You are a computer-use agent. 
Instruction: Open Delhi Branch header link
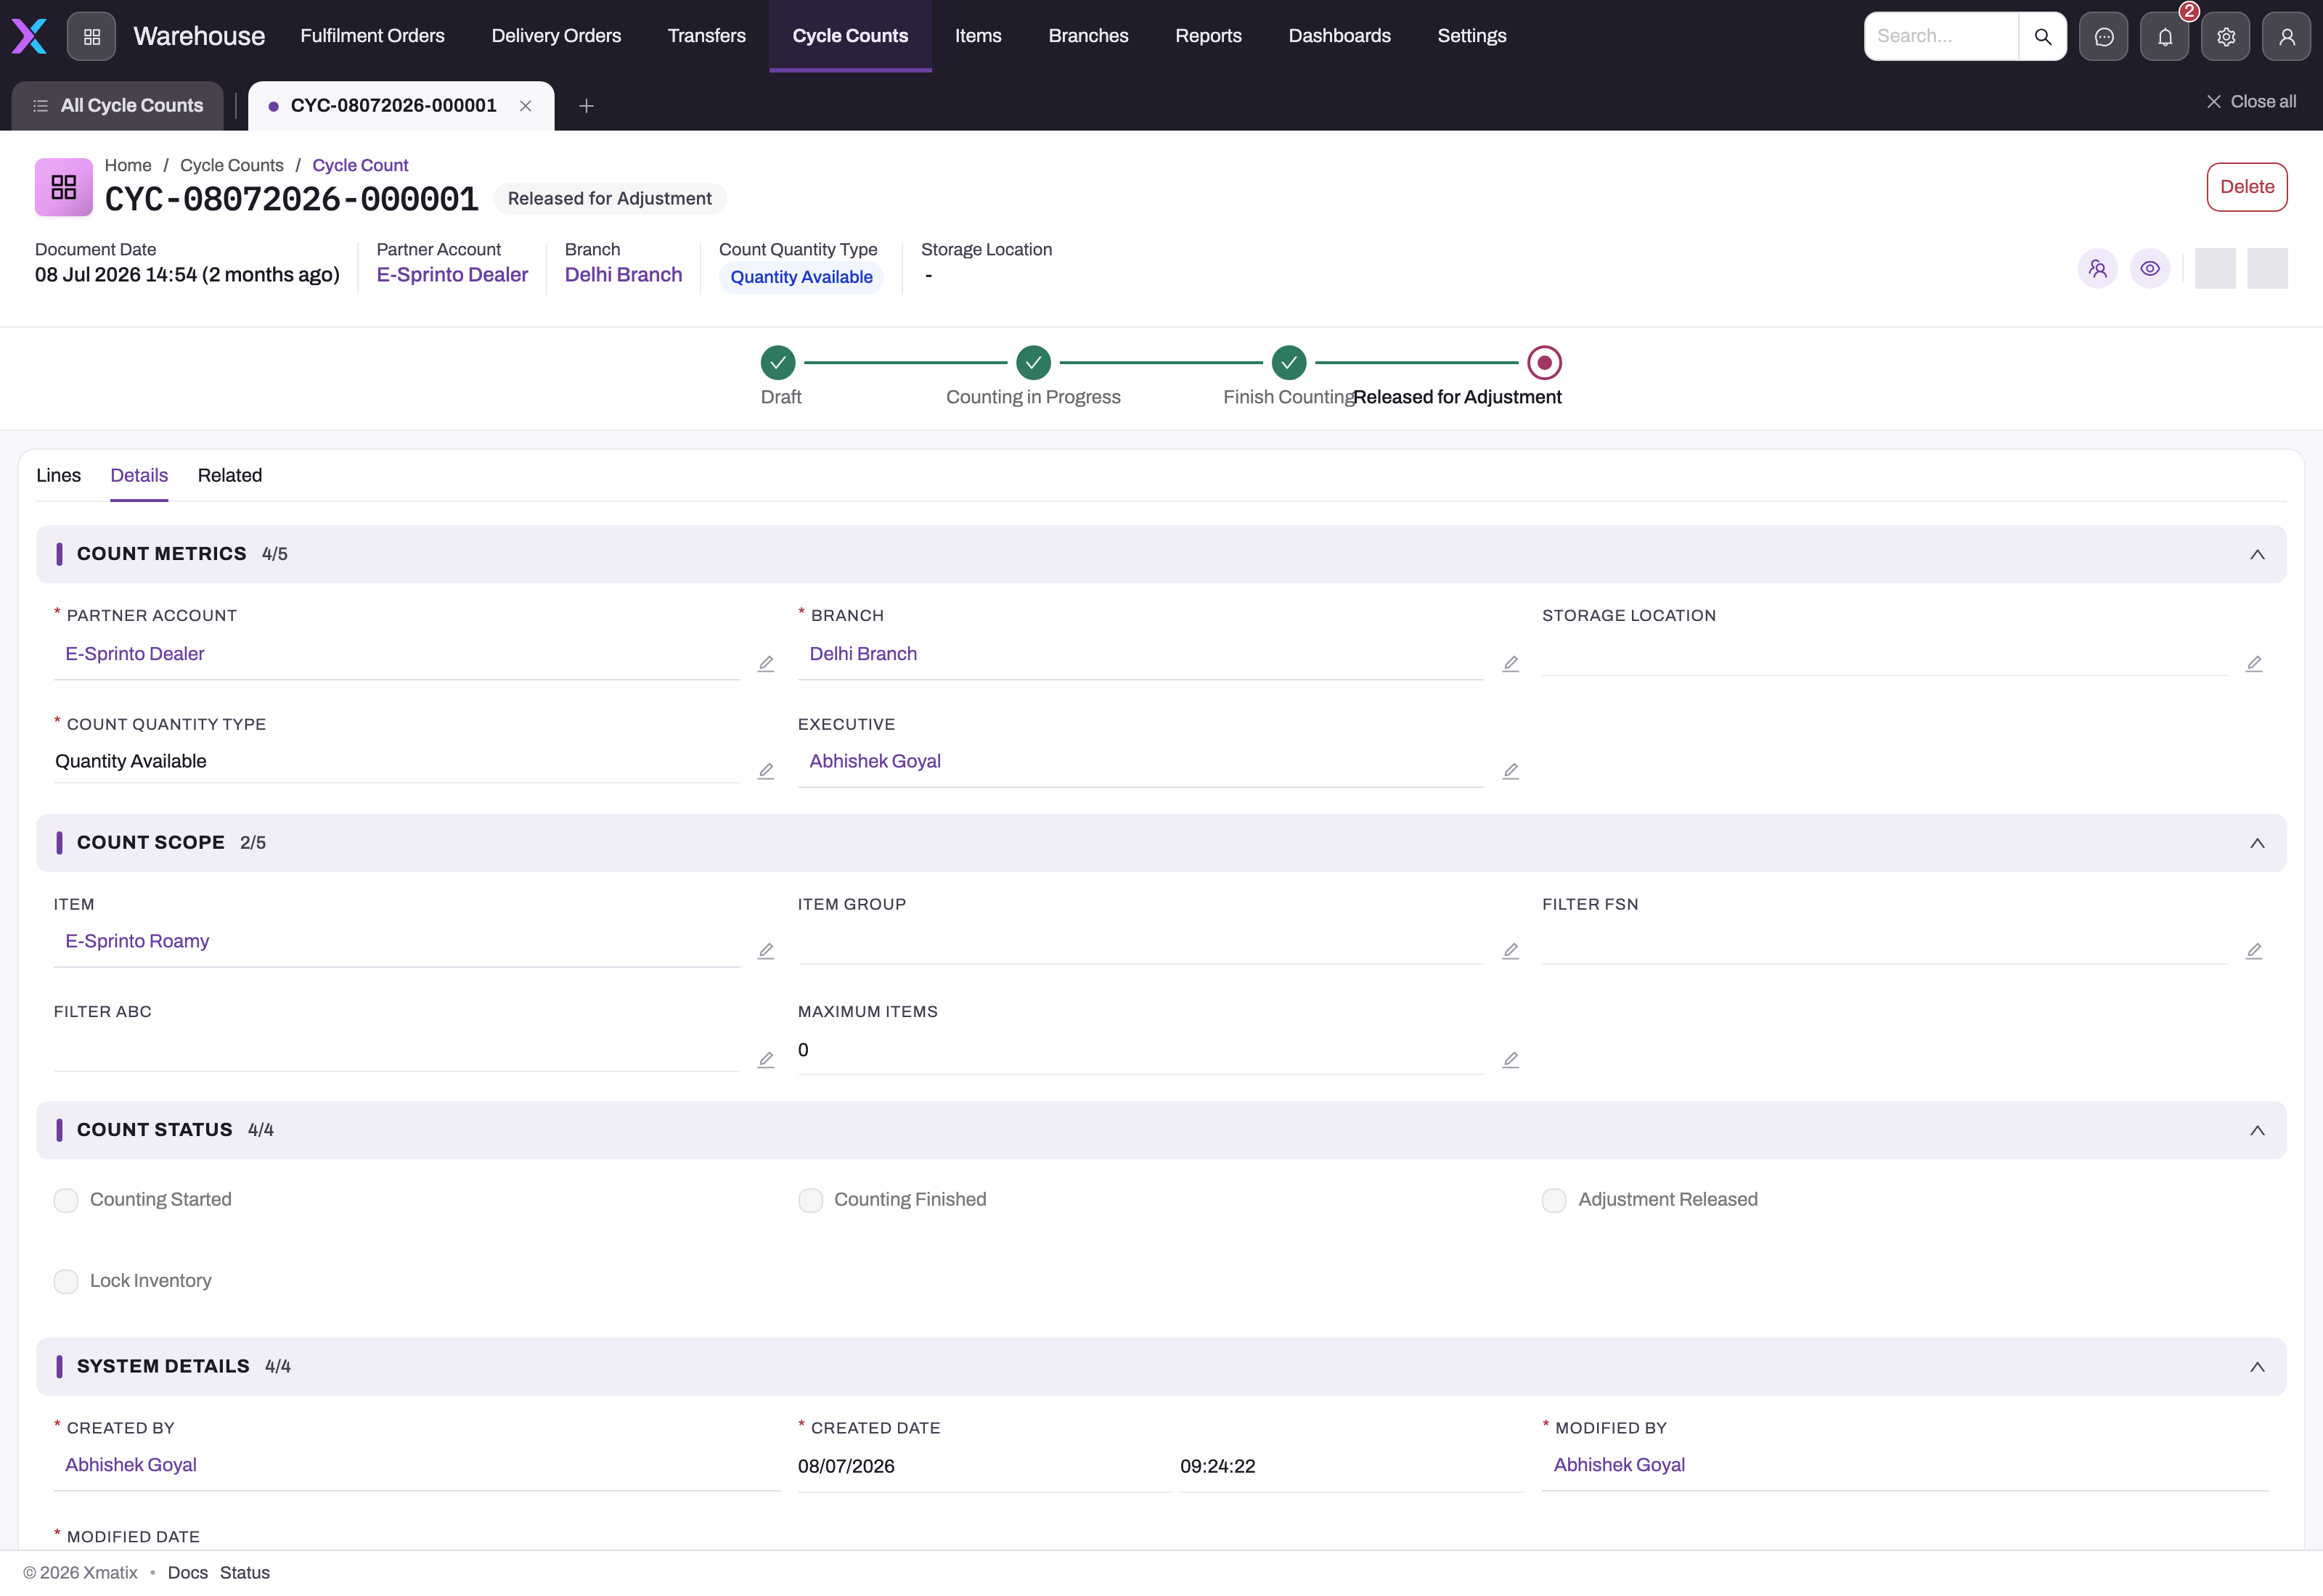click(x=624, y=275)
